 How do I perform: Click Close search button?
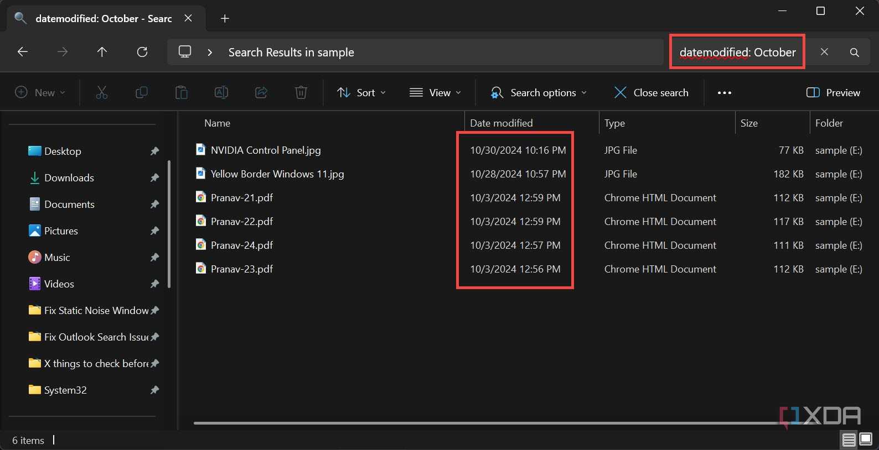[651, 92]
